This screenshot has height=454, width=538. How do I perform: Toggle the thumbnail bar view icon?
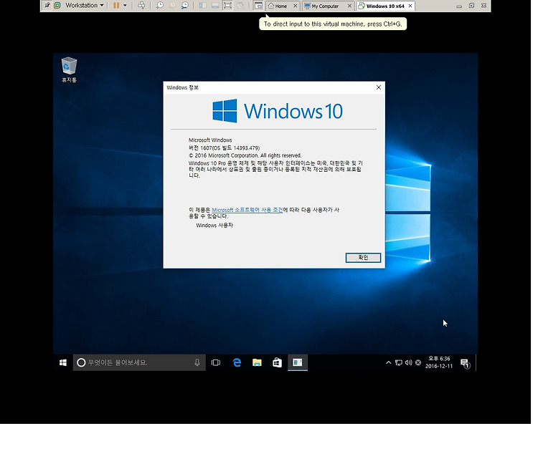215,6
